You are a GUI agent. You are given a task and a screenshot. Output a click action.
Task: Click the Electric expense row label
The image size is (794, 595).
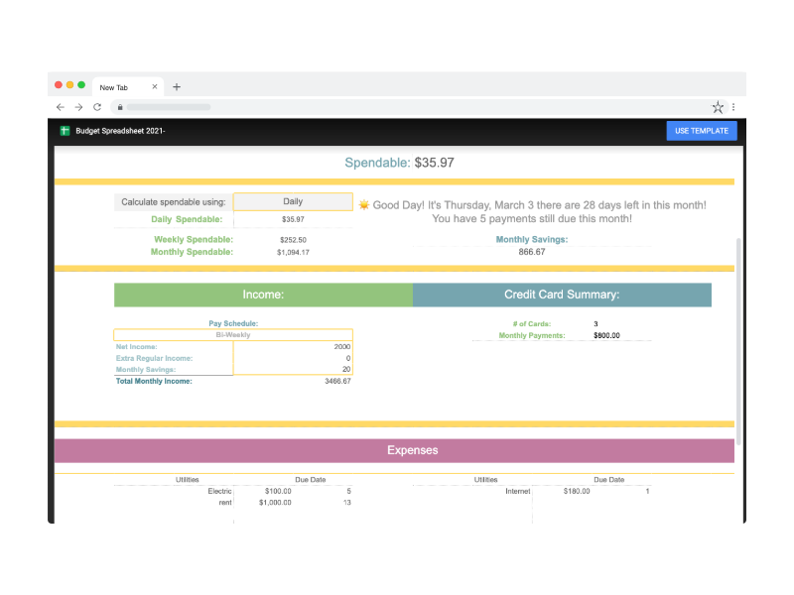click(x=219, y=491)
